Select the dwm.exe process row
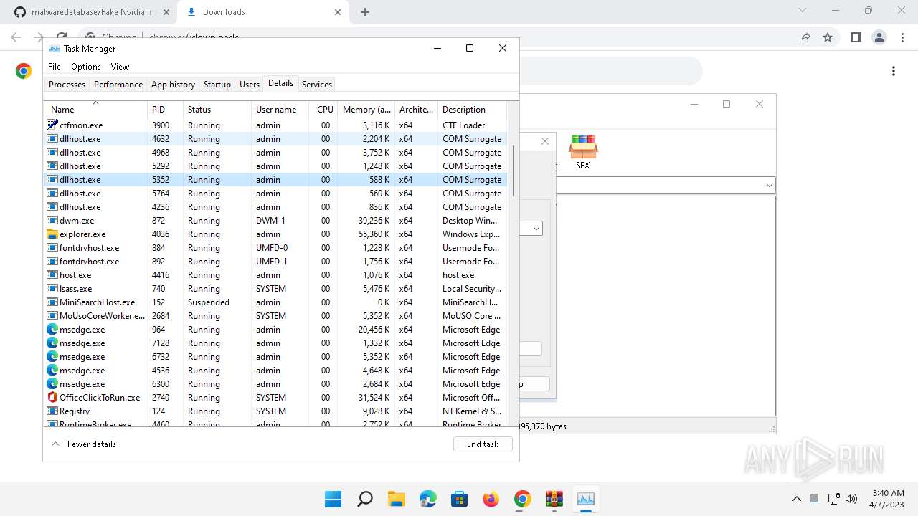This screenshot has width=918, height=516. pyautogui.click(x=276, y=221)
